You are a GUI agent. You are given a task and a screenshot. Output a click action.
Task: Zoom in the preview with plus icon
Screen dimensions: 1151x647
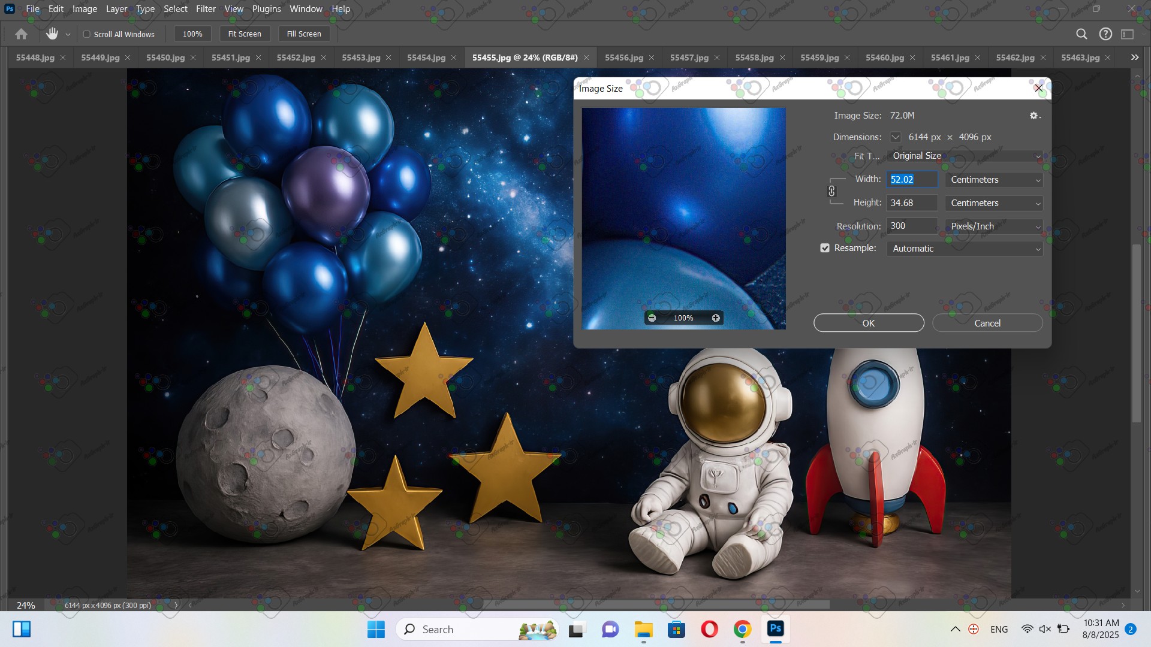[x=716, y=318]
